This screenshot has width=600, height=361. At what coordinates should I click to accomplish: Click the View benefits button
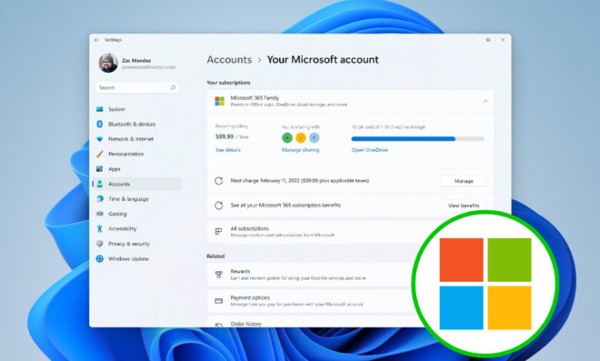click(x=464, y=206)
